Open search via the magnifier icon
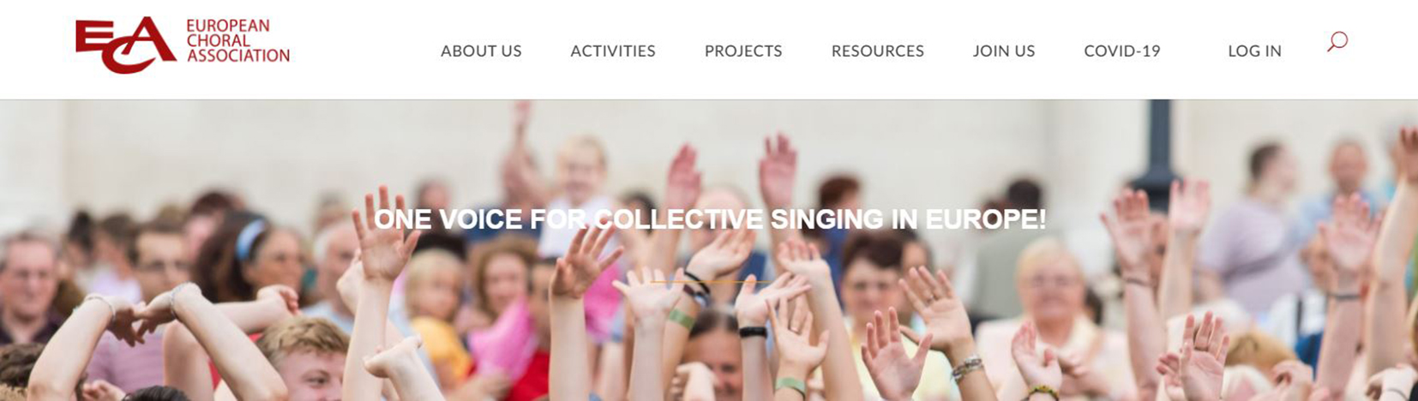Viewport: 1418px width, 401px height. (1337, 41)
